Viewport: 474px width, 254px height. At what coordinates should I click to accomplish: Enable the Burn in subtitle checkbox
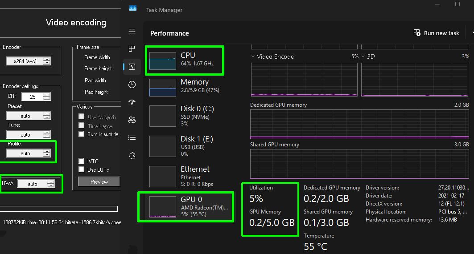pyautogui.click(x=82, y=134)
